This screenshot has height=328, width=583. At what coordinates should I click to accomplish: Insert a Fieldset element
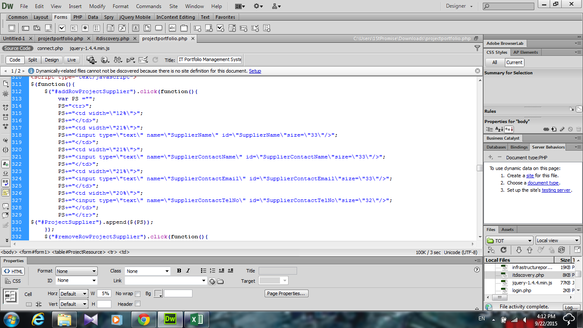(x=184, y=28)
